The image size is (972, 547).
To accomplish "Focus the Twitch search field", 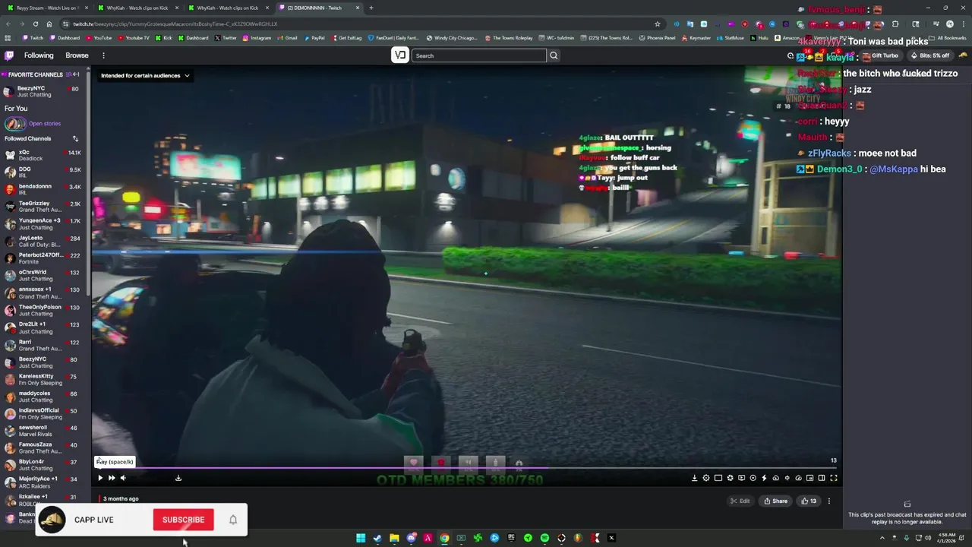I will coord(479,55).
